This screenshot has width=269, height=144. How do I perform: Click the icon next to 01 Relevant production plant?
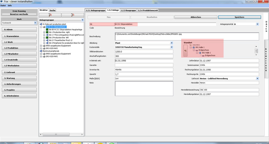(41, 24)
